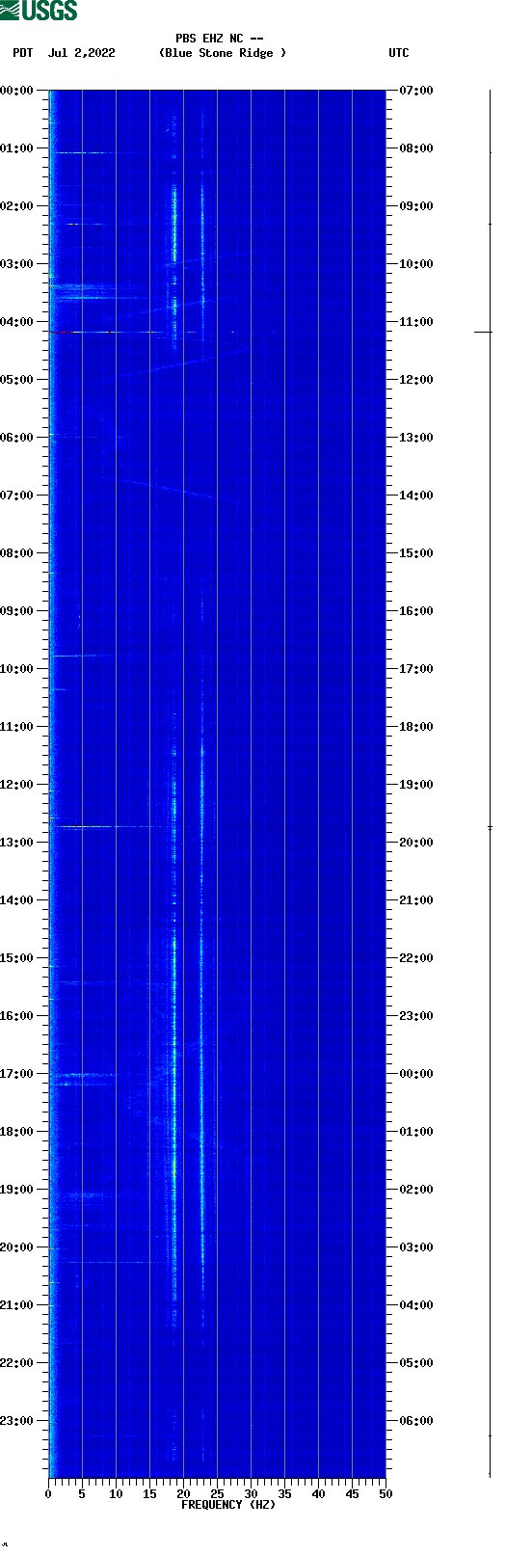
Task: Click the 13:00 PDT time label
Action: 16,843
